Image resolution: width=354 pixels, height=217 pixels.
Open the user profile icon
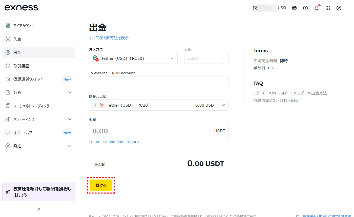[339, 8]
